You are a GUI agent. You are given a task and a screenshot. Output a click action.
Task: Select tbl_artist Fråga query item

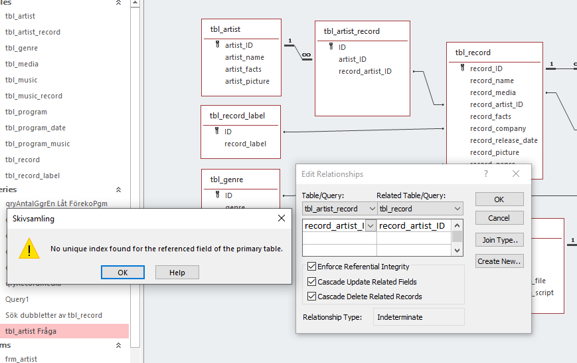pyautogui.click(x=31, y=331)
